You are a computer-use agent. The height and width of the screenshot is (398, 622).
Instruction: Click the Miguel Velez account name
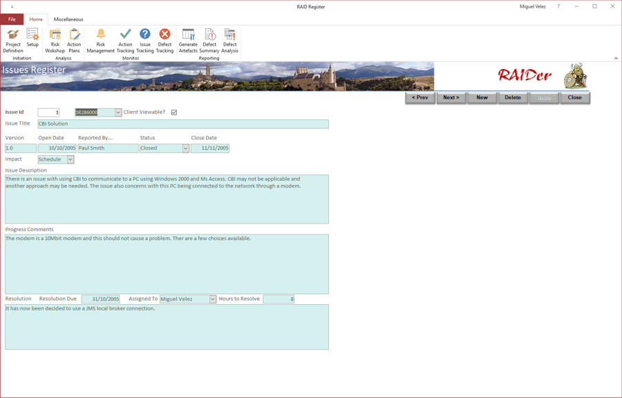pos(532,7)
